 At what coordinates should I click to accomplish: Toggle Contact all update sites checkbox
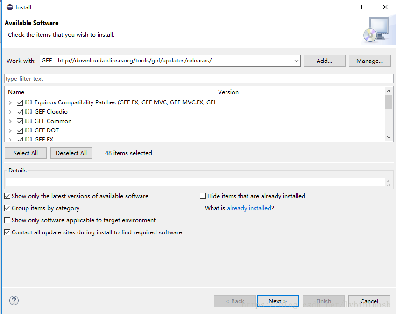tap(7, 232)
